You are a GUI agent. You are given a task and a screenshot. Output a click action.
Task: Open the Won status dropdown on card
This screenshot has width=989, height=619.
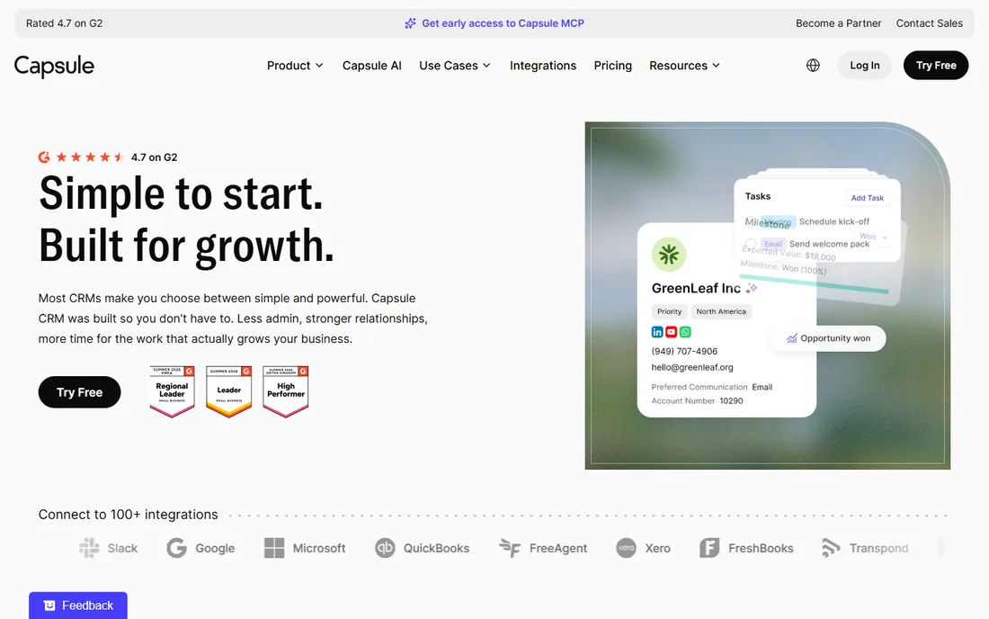pyautogui.click(x=874, y=237)
